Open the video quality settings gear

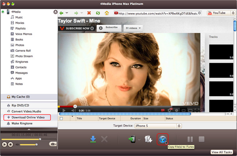[x=169, y=110]
